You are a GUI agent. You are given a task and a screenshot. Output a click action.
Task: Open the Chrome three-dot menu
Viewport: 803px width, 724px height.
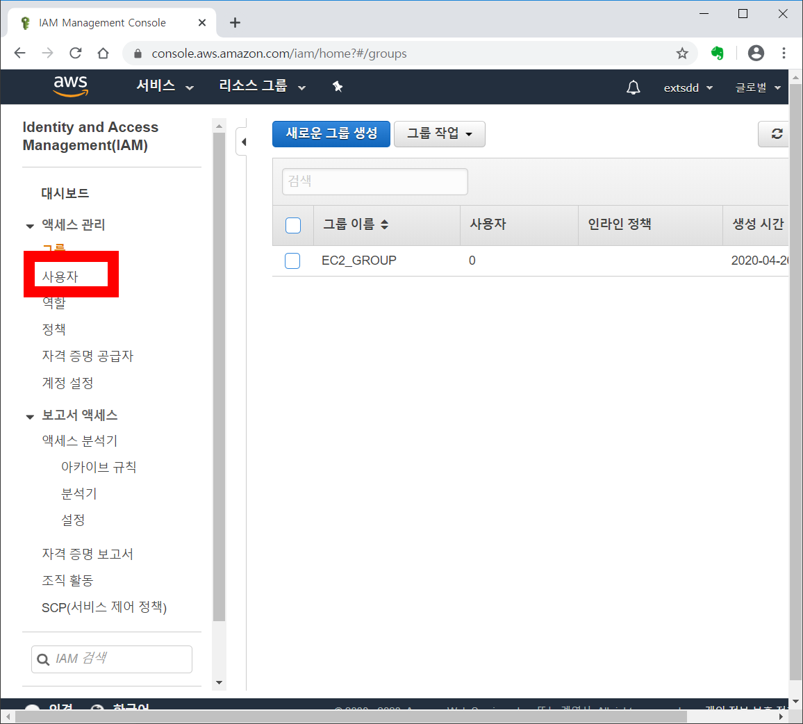[x=784, y=53]
